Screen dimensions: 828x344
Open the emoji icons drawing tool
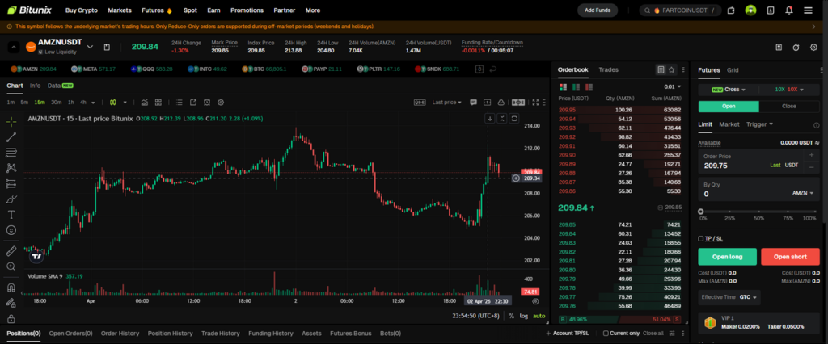[x=11, y=230]
